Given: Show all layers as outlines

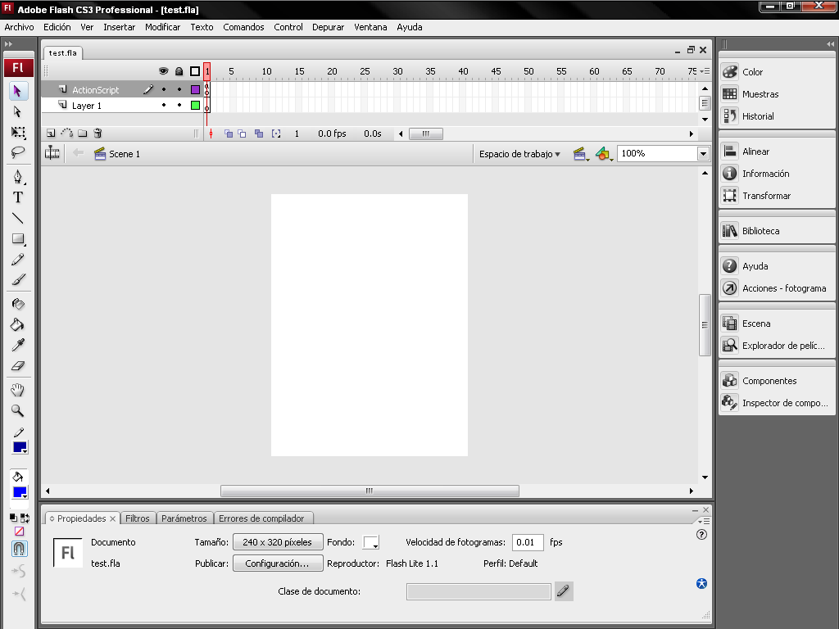Looking at the screenshot, I should (x=195, y=71).
